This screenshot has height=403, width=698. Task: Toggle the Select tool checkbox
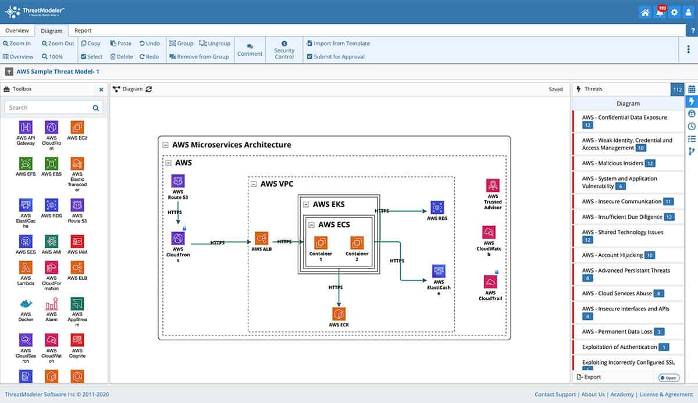point(92,56)
